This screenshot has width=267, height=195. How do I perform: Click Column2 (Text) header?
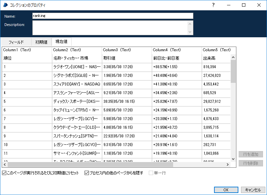[x=77, y=50]
